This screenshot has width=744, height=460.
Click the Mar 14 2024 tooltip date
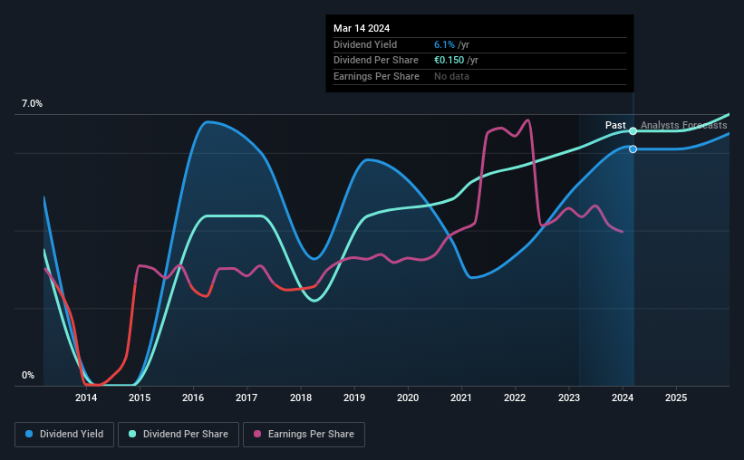pos(362,28)
